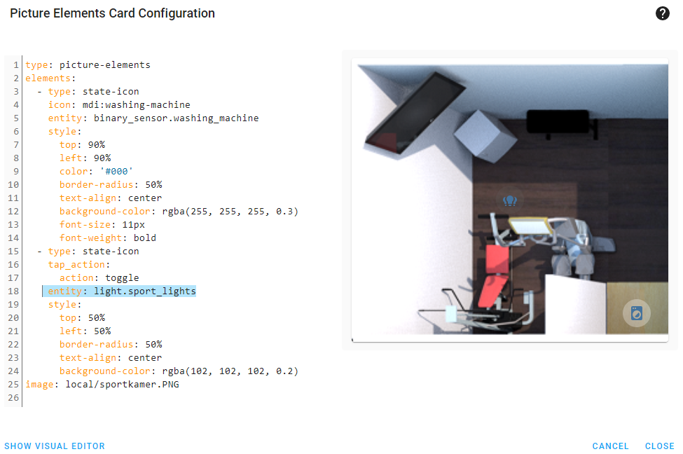This screenshot has width=683, height=454.
Task: Click 'entity: binary_sensor.washing_machine' line
Action: (153, 118)
